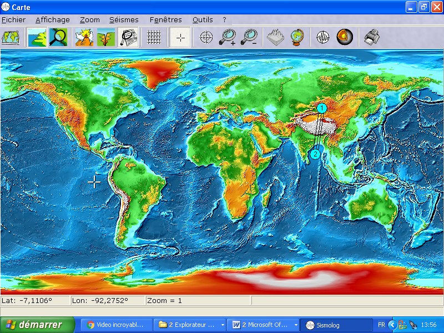This screenshot has height=333, width=444.
Task: Click the Carte window icon in the title bar
Action: point(5,7)
